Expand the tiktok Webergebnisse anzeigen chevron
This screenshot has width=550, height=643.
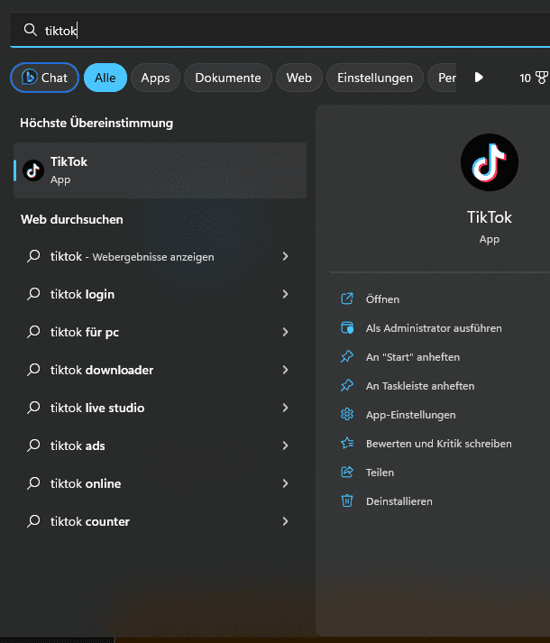click(x=286, y=256)
